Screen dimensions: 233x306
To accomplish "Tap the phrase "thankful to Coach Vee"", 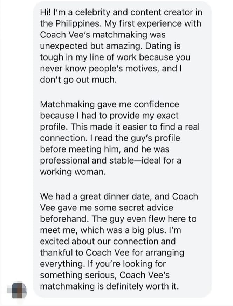I will pyautogui.click(x=85, y=252).
